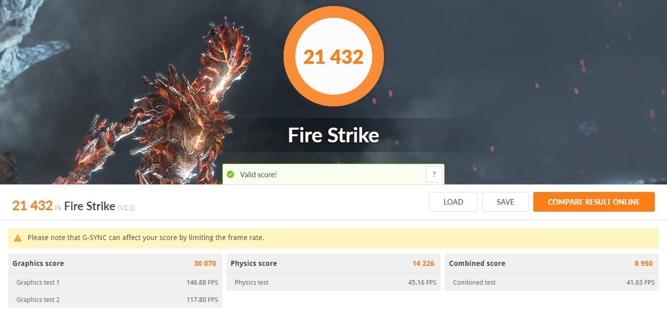The image size is (667, 312).
Task: Click the green valid score checkmark icon
Action: coord(230,174)
